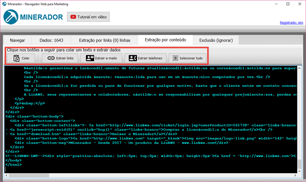Screen dimensions: 306x182
Task: Click the <!--LINKWS-LWT--> comment text
Action: coord(26,156)
